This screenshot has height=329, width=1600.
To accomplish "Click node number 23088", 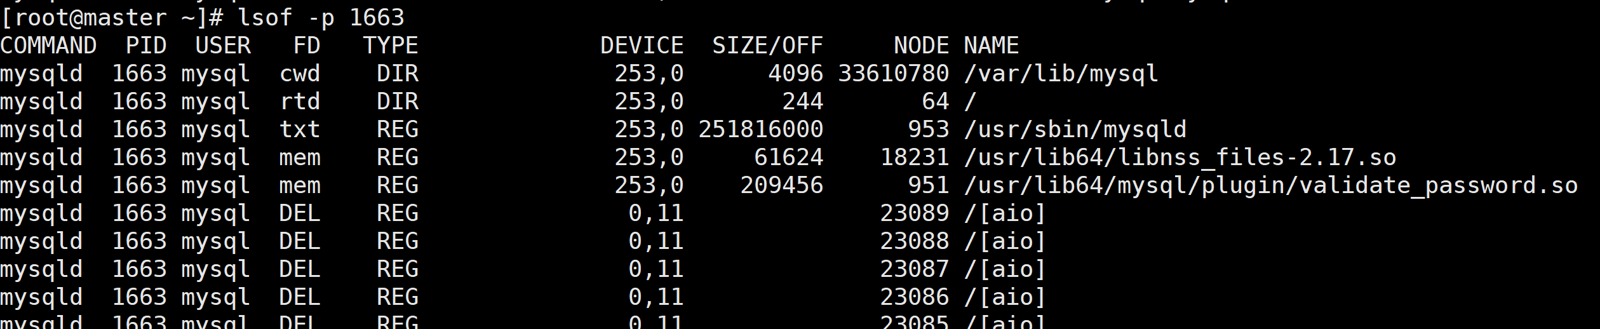I will tap(914, 241).
